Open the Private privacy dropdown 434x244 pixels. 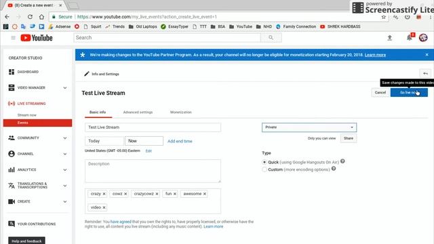(x=309, y=127)
